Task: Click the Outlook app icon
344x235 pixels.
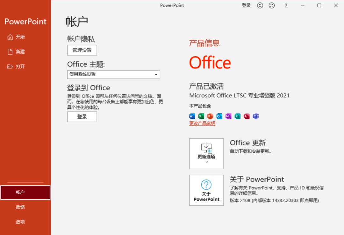Action: [219, 116]
